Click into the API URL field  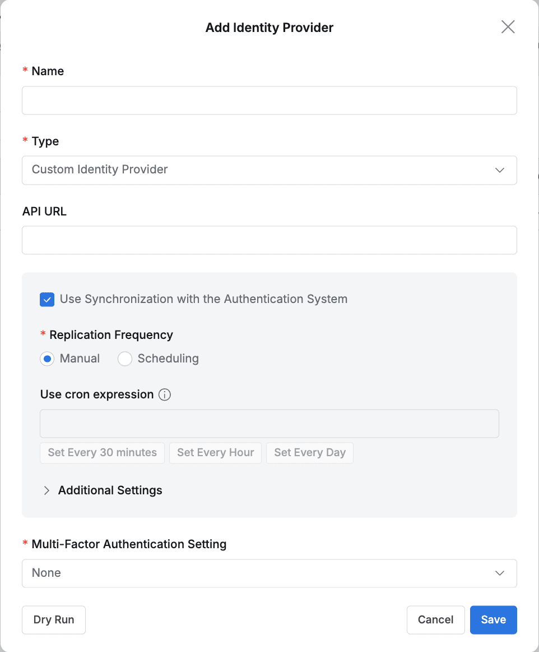[269, 240]
